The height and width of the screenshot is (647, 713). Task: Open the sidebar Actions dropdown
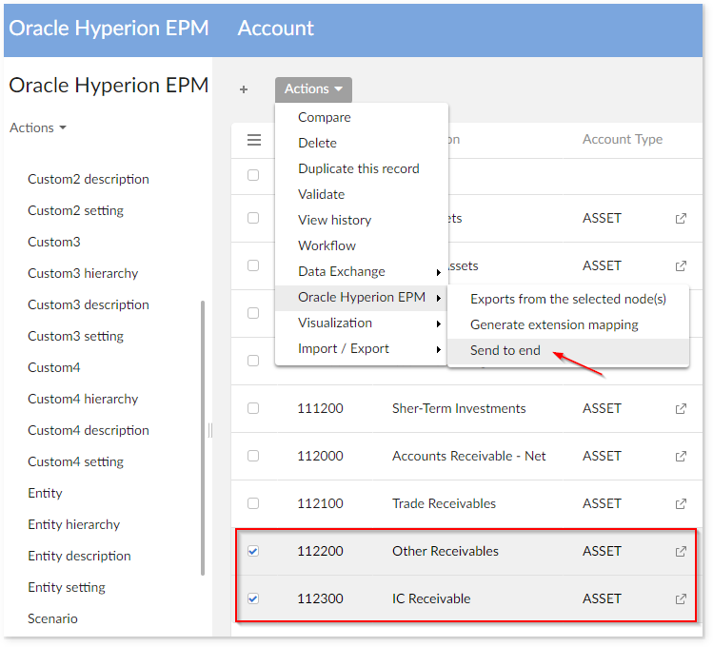coord(38,127)
